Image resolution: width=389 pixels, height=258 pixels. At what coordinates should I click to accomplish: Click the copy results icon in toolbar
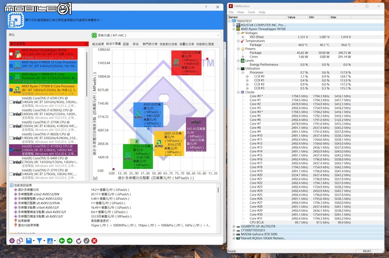(x=20, y=241)
